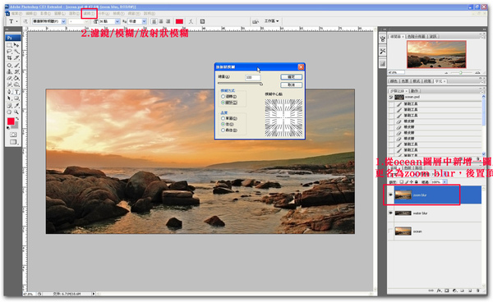Open the anti-aliasing method dropdown
Image resolution: width=493 pixels, height=302 pixels.
click(x=145, y=21)
